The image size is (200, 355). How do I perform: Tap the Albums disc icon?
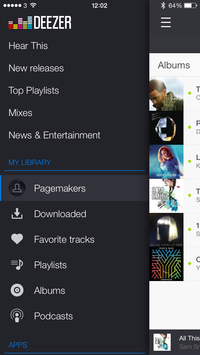(x=17, y=290)
